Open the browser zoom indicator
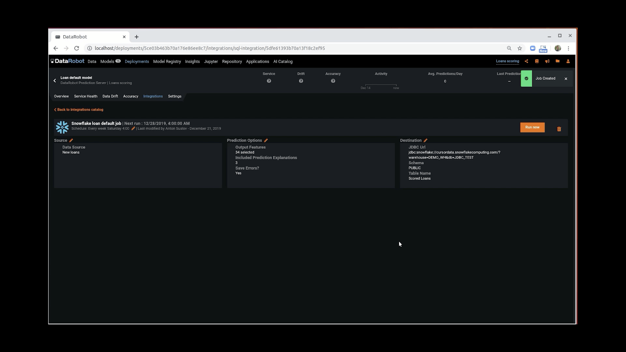 [509, 48]
